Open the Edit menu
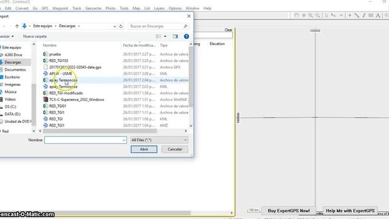Viewport: 389px width, 219px height. (8, 8)
